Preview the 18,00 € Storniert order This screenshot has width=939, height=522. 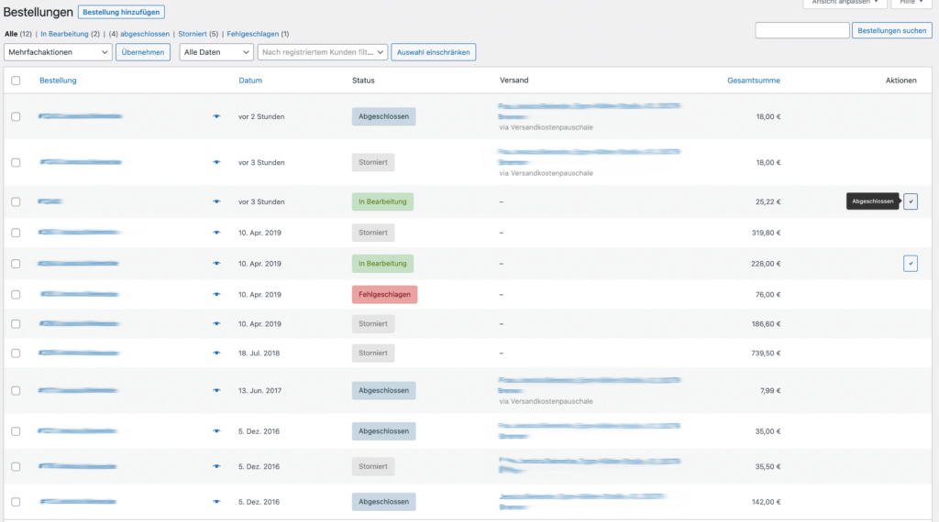[x=216, y=162]
